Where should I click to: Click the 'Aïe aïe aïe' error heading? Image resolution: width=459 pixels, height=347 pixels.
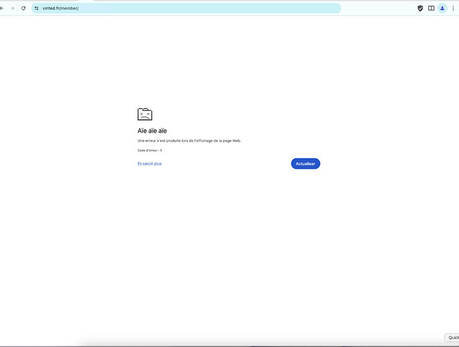point(152,130)
